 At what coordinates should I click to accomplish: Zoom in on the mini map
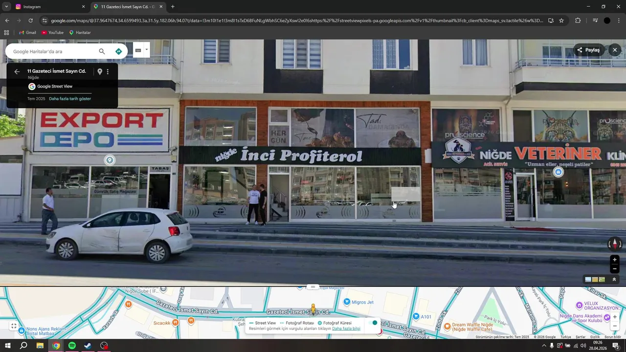[615, 317]
